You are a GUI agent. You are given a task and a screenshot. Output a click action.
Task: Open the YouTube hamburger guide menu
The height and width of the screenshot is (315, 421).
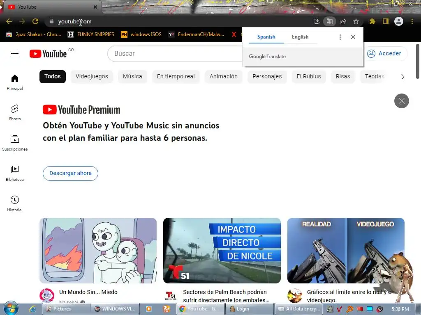coord(15,54)
